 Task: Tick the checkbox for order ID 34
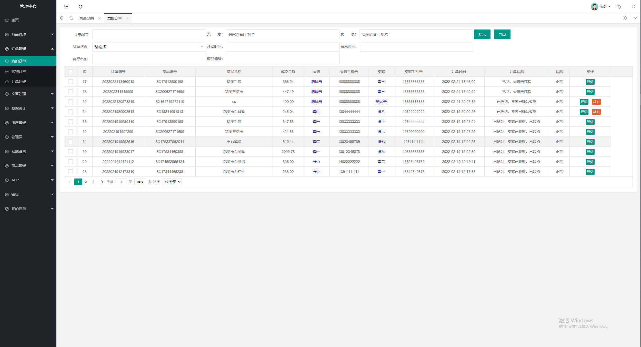tap(71, 112)
